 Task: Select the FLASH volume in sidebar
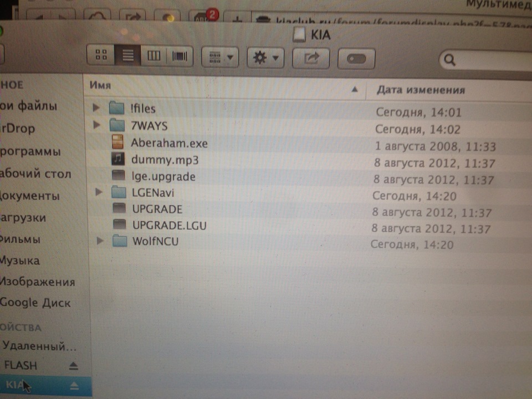pos(21,365)
